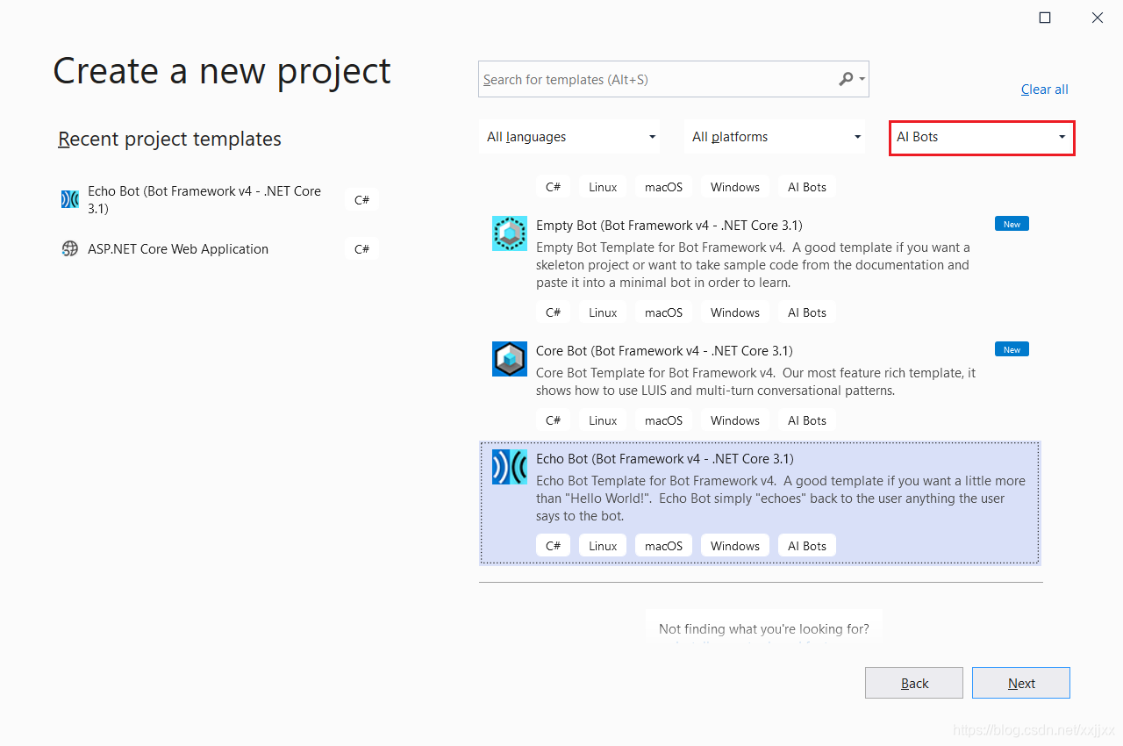The height and width of the screenshot is (746, 1123).
Task: Close the Create a new project dialog
Action: (1098, 18)
